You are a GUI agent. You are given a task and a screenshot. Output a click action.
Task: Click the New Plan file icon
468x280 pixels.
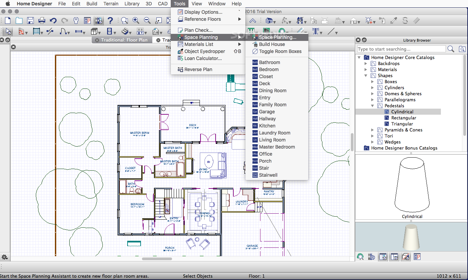click(x=8, y=20)
